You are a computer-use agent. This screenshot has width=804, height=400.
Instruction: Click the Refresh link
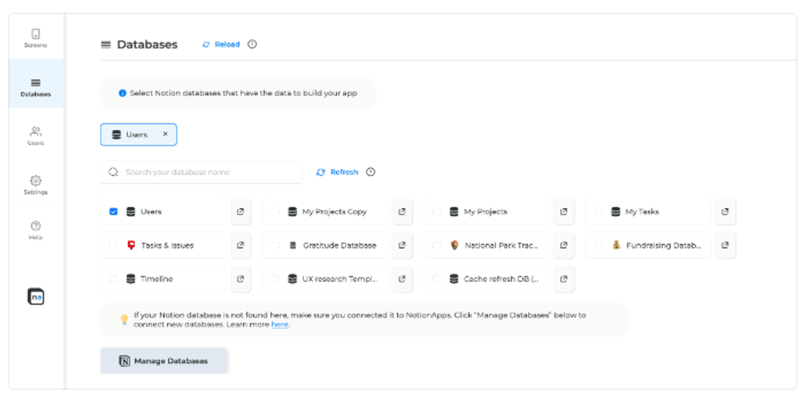pos(338,172)
